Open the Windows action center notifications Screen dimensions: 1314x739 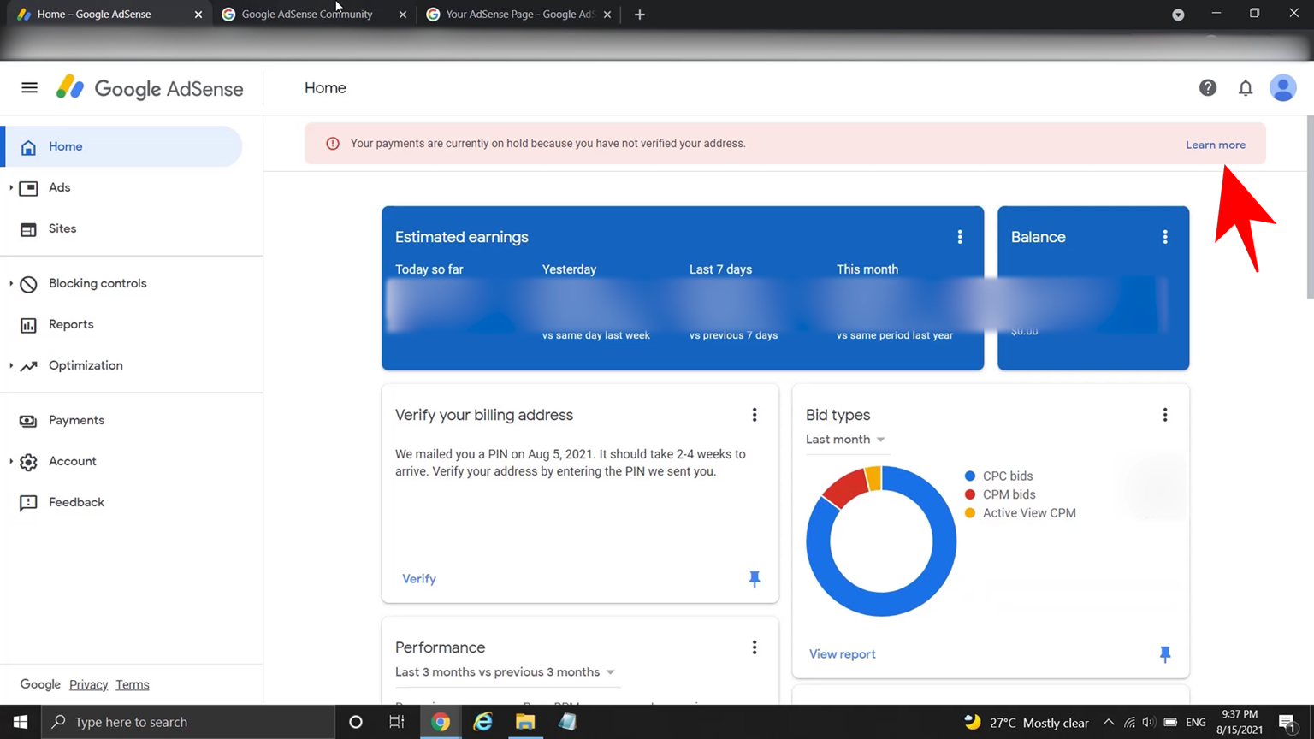[1287, 722]
